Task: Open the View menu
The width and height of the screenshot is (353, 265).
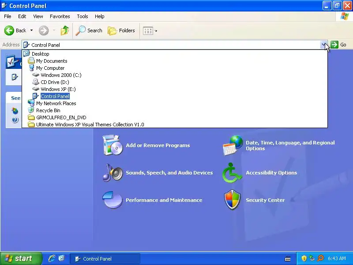Action: [x=38, y=16]
